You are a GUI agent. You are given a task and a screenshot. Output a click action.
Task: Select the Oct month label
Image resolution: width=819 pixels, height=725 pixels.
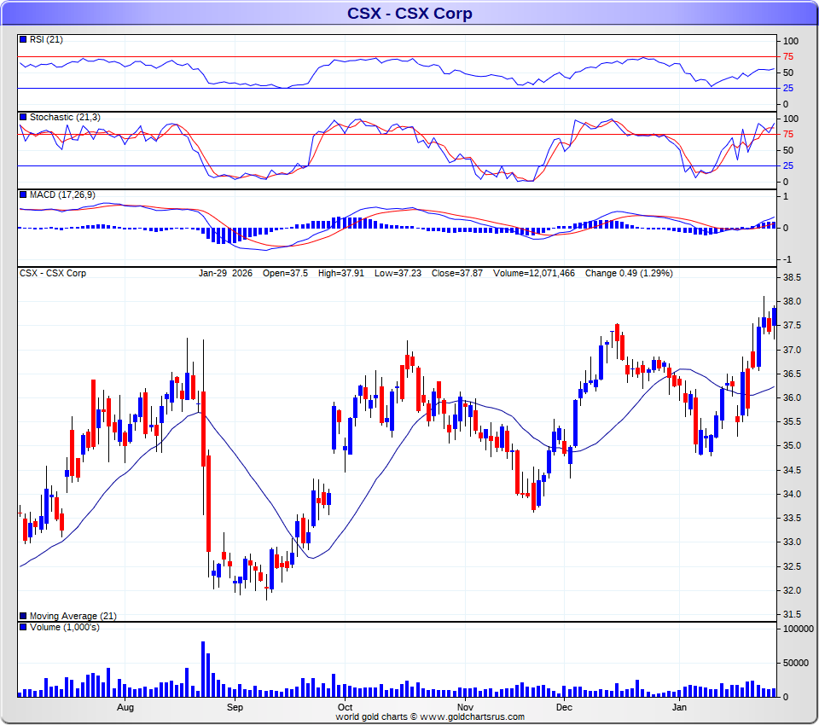(x=345, y=708)
